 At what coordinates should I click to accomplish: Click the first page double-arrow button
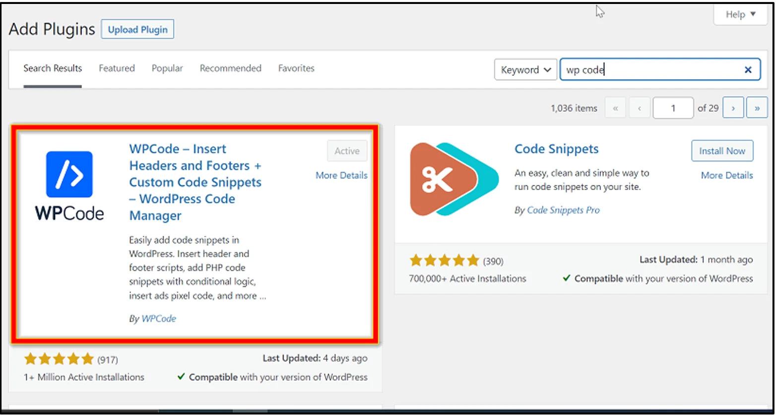pyautogui.click(x=615, y=108)
